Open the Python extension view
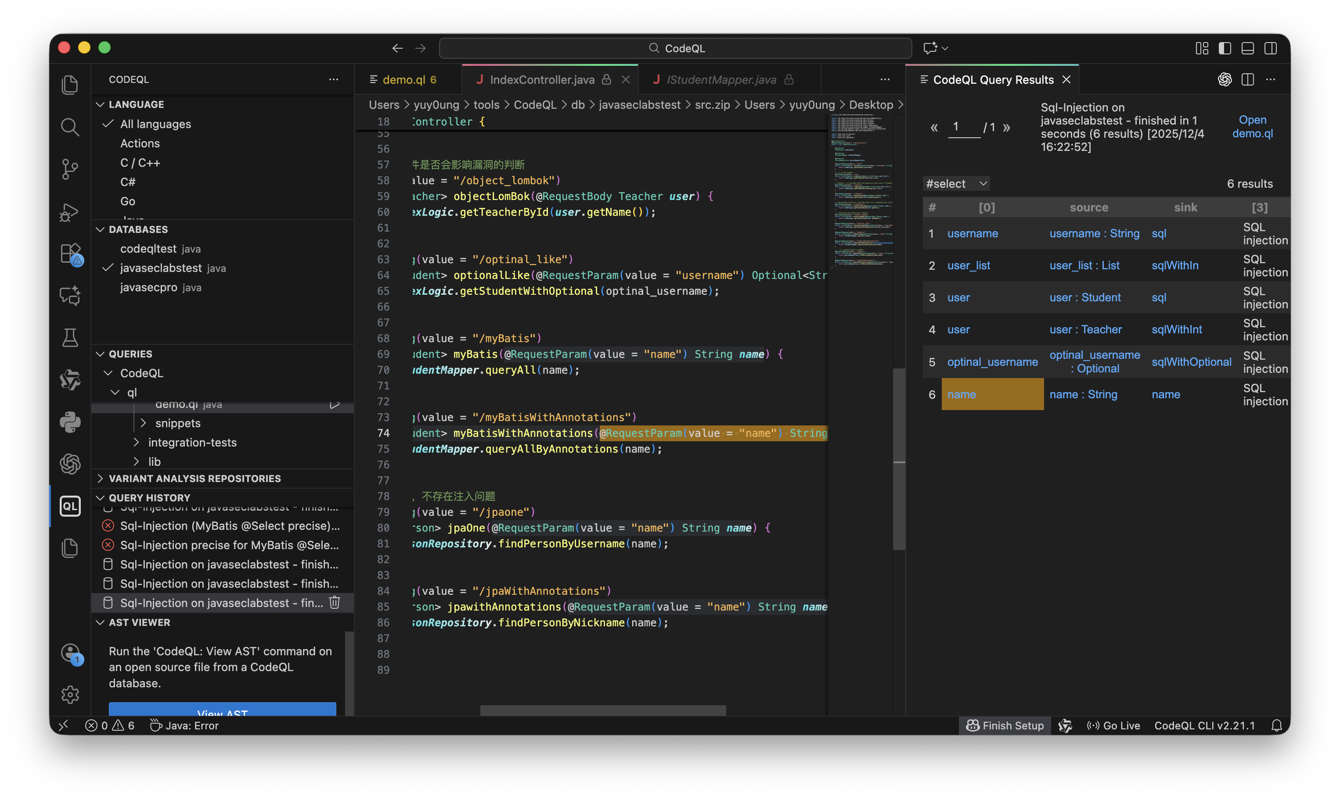The width and height of the screenshot is (1340, 800). [70, 422]
